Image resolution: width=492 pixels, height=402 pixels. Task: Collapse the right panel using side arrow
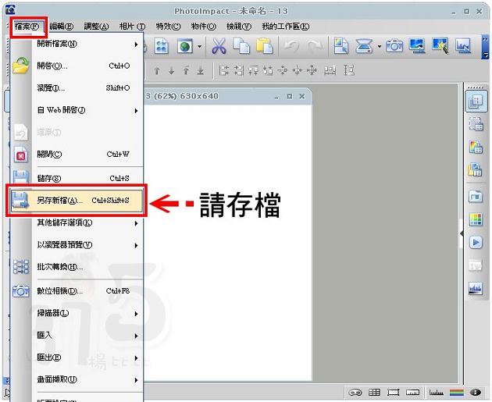[x=462, y=233]
